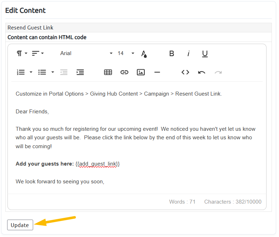Open the font size 14 dropdown
The image size is (279, 237).
point(126,53)
